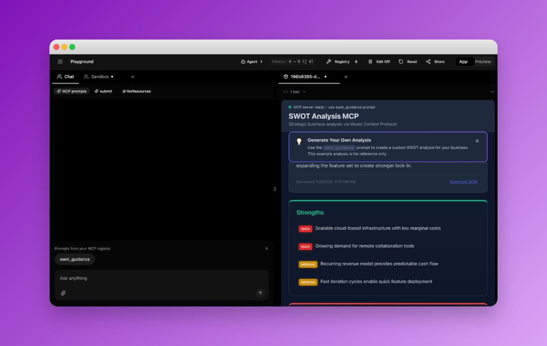The width and height of the screenshot is (547, 346).
Task: Click the paperclip attach file icon
Action: pos(63,293)
